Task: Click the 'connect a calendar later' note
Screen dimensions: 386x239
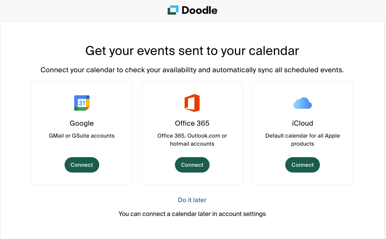Action: [192, 214]
